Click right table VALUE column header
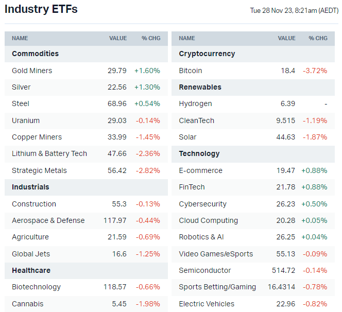This screenshot has width=342, height=312. coord(286,38)
